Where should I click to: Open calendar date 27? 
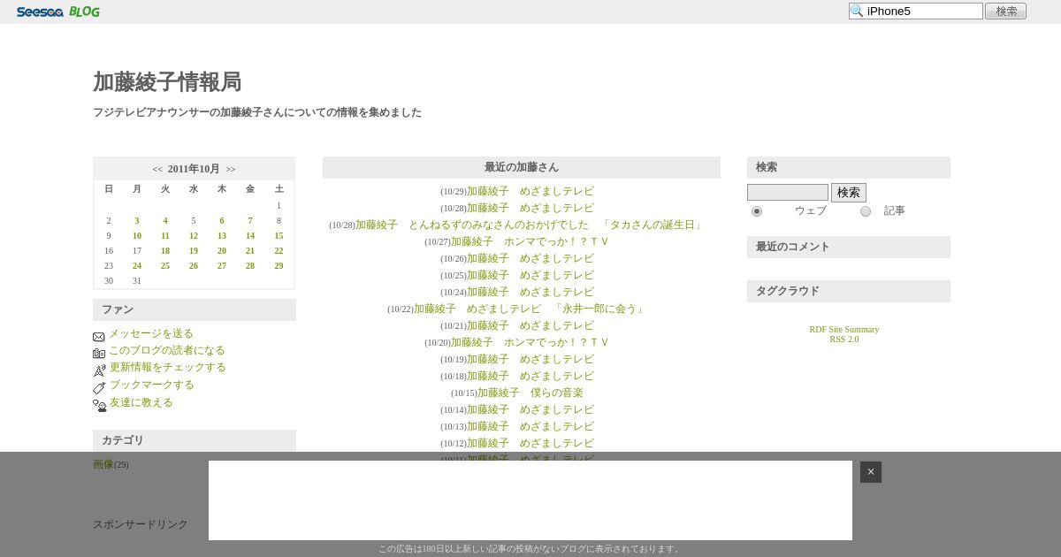[x=222, y=266]
